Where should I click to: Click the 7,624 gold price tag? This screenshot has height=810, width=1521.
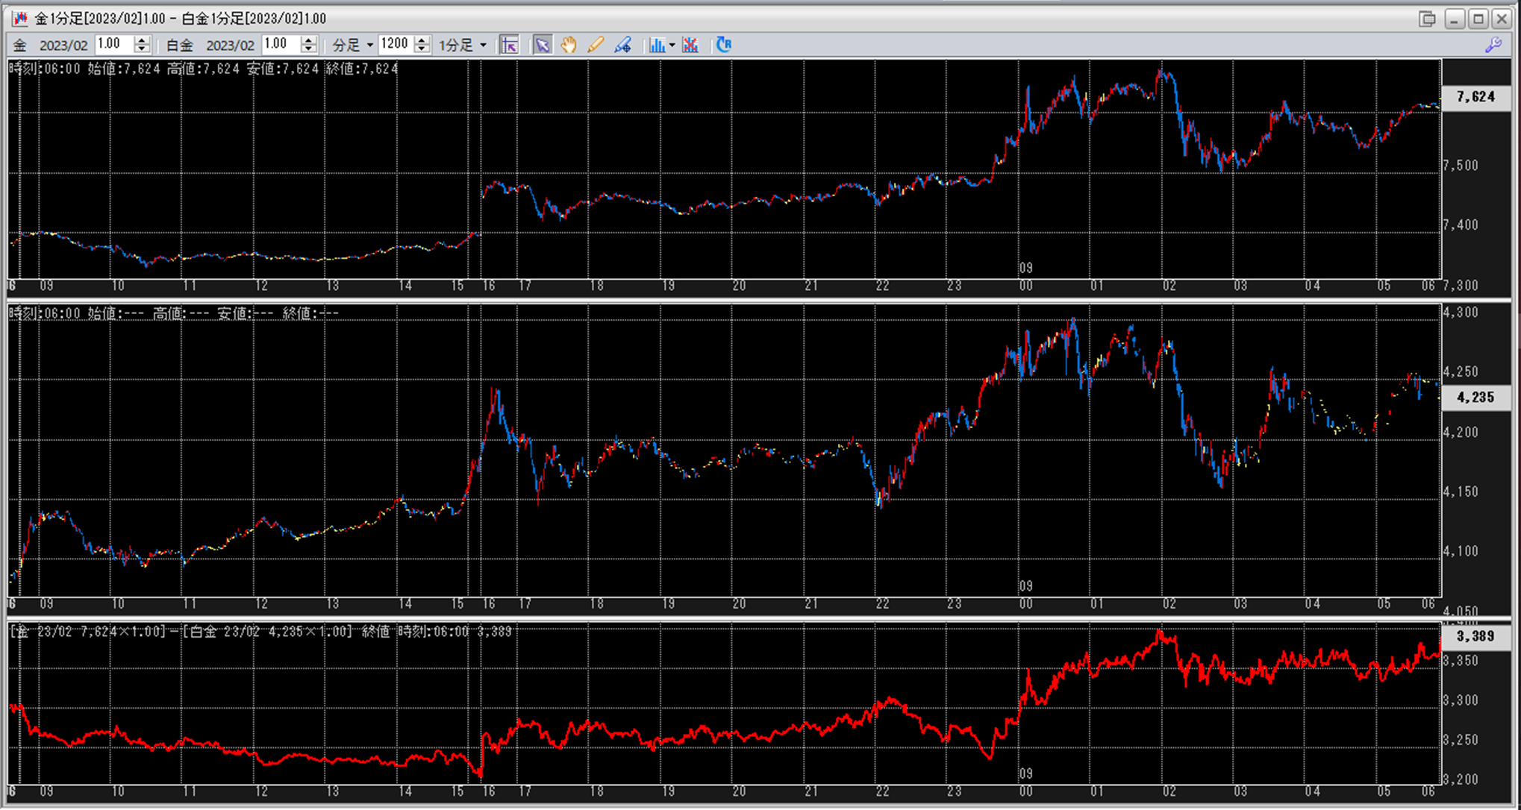(1475, 97)
